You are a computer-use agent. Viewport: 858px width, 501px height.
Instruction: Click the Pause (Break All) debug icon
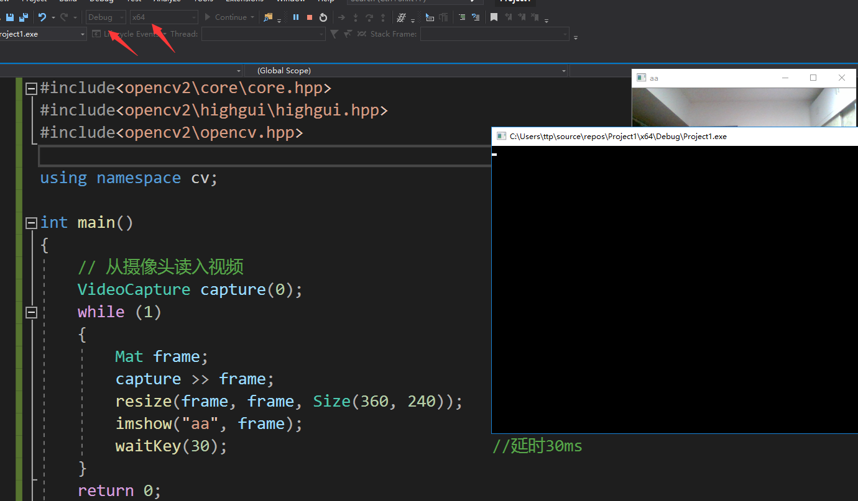[x=295, y=17]
